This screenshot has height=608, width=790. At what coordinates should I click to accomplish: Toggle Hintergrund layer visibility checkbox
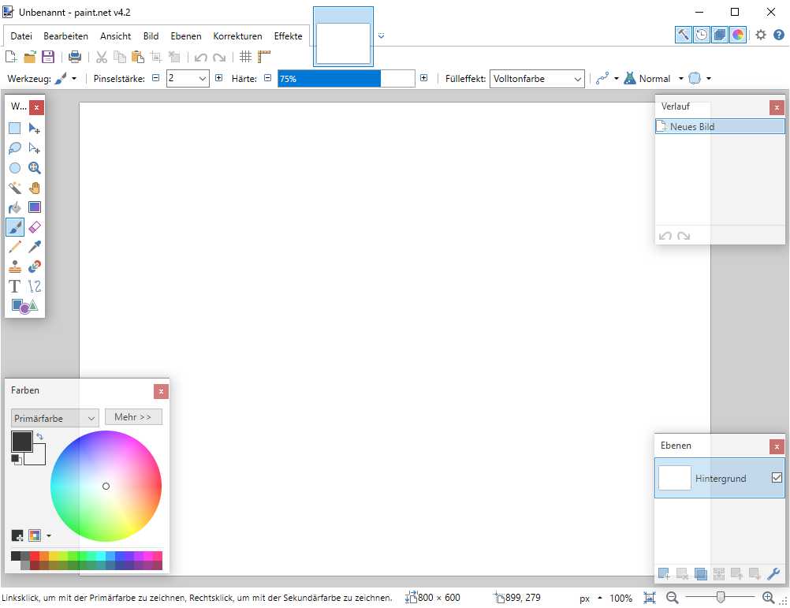[x=777, y=478]
